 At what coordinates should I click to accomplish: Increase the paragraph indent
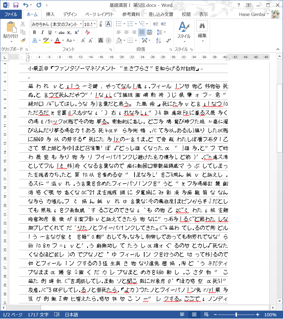coord(162,24)
